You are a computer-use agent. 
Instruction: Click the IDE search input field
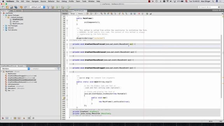209,7
